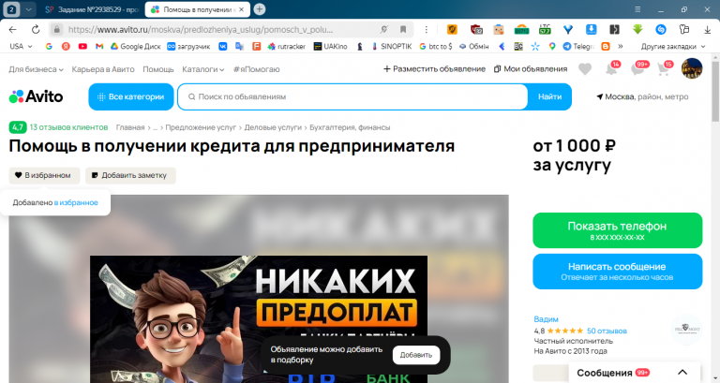The width and height of the screenshot is (720, 383).
Task: Open Предложение услуг breadcrumb
Action: [201, 127]
